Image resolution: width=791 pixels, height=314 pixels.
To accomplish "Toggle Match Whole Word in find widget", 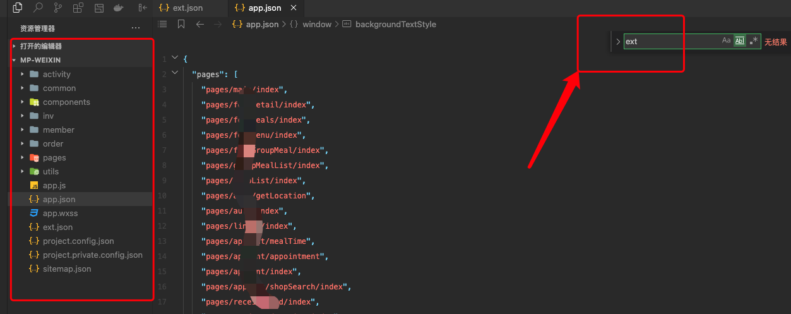I will click(739, 41).
